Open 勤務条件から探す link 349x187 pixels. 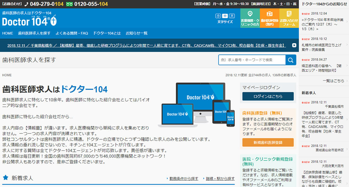(184, 179)
